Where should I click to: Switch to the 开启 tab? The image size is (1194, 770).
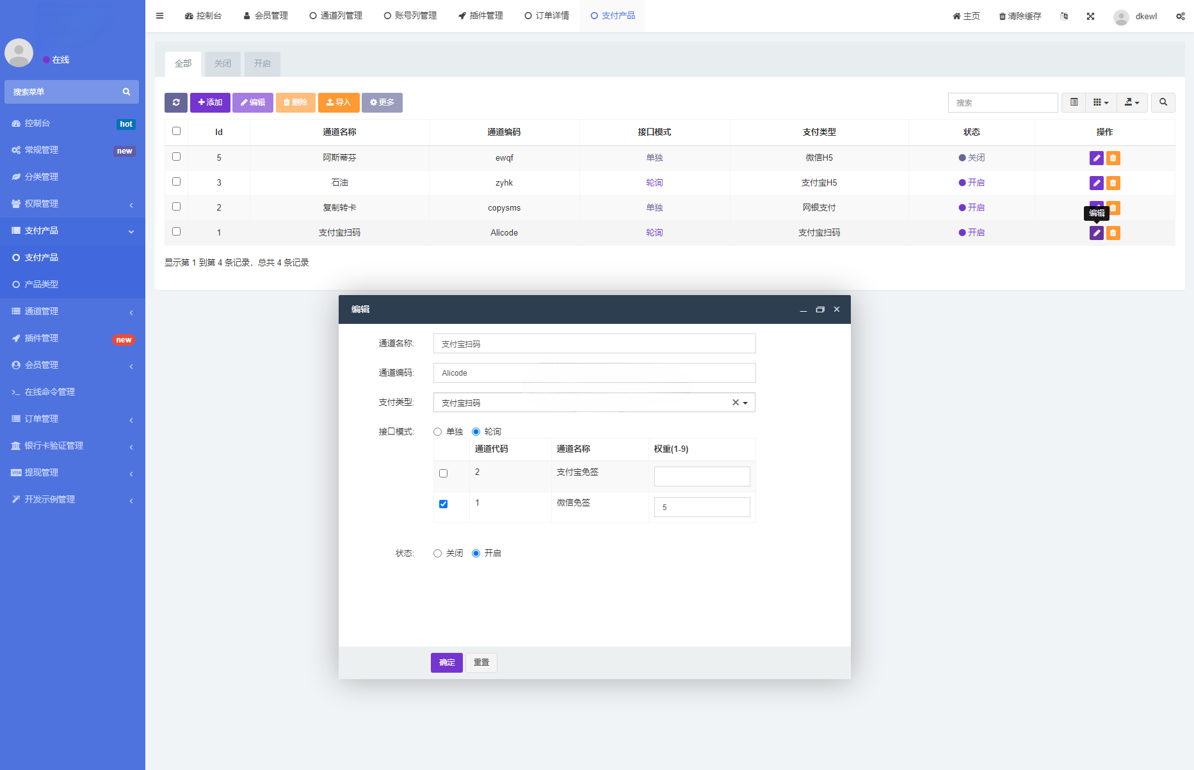pyautogui.click(x=262, y=63)
